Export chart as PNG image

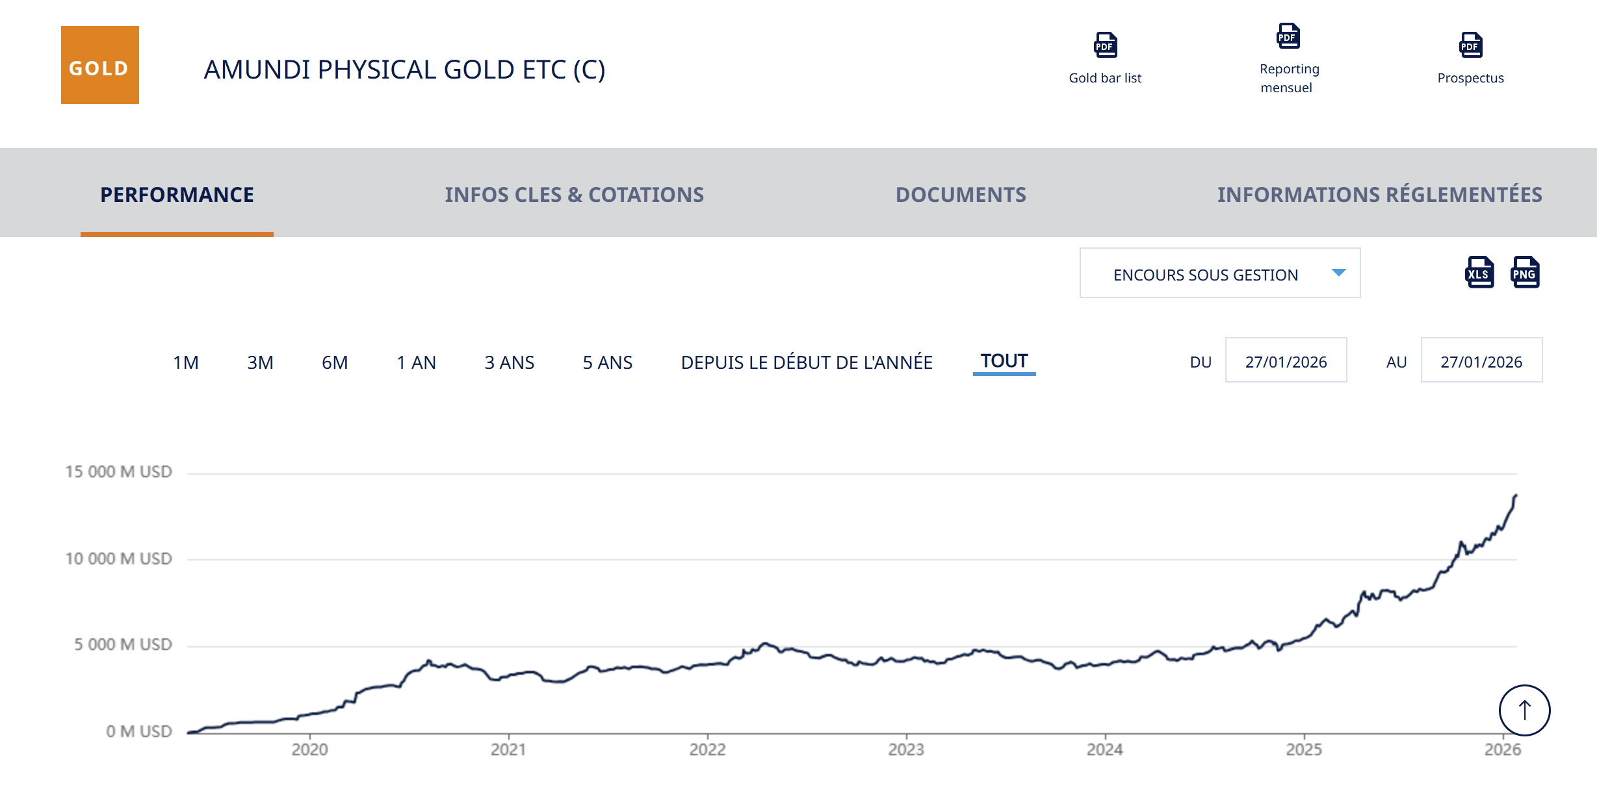point(1525,273)
